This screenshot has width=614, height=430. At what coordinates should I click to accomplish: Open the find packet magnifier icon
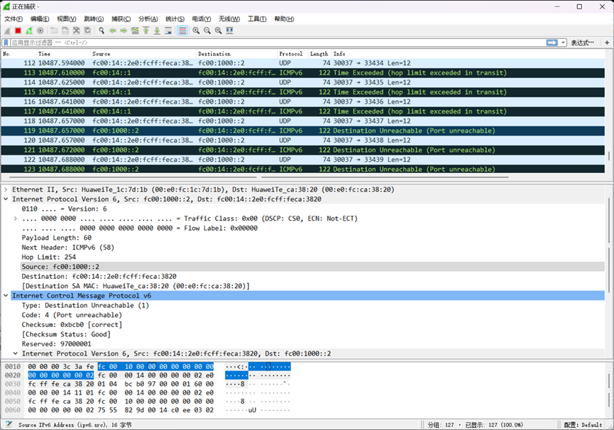[102, 31]
